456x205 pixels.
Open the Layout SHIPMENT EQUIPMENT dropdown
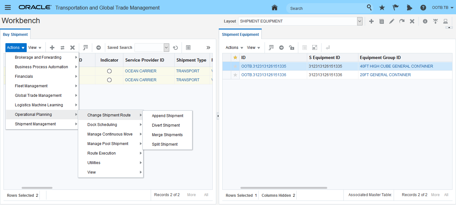[360, 21]
